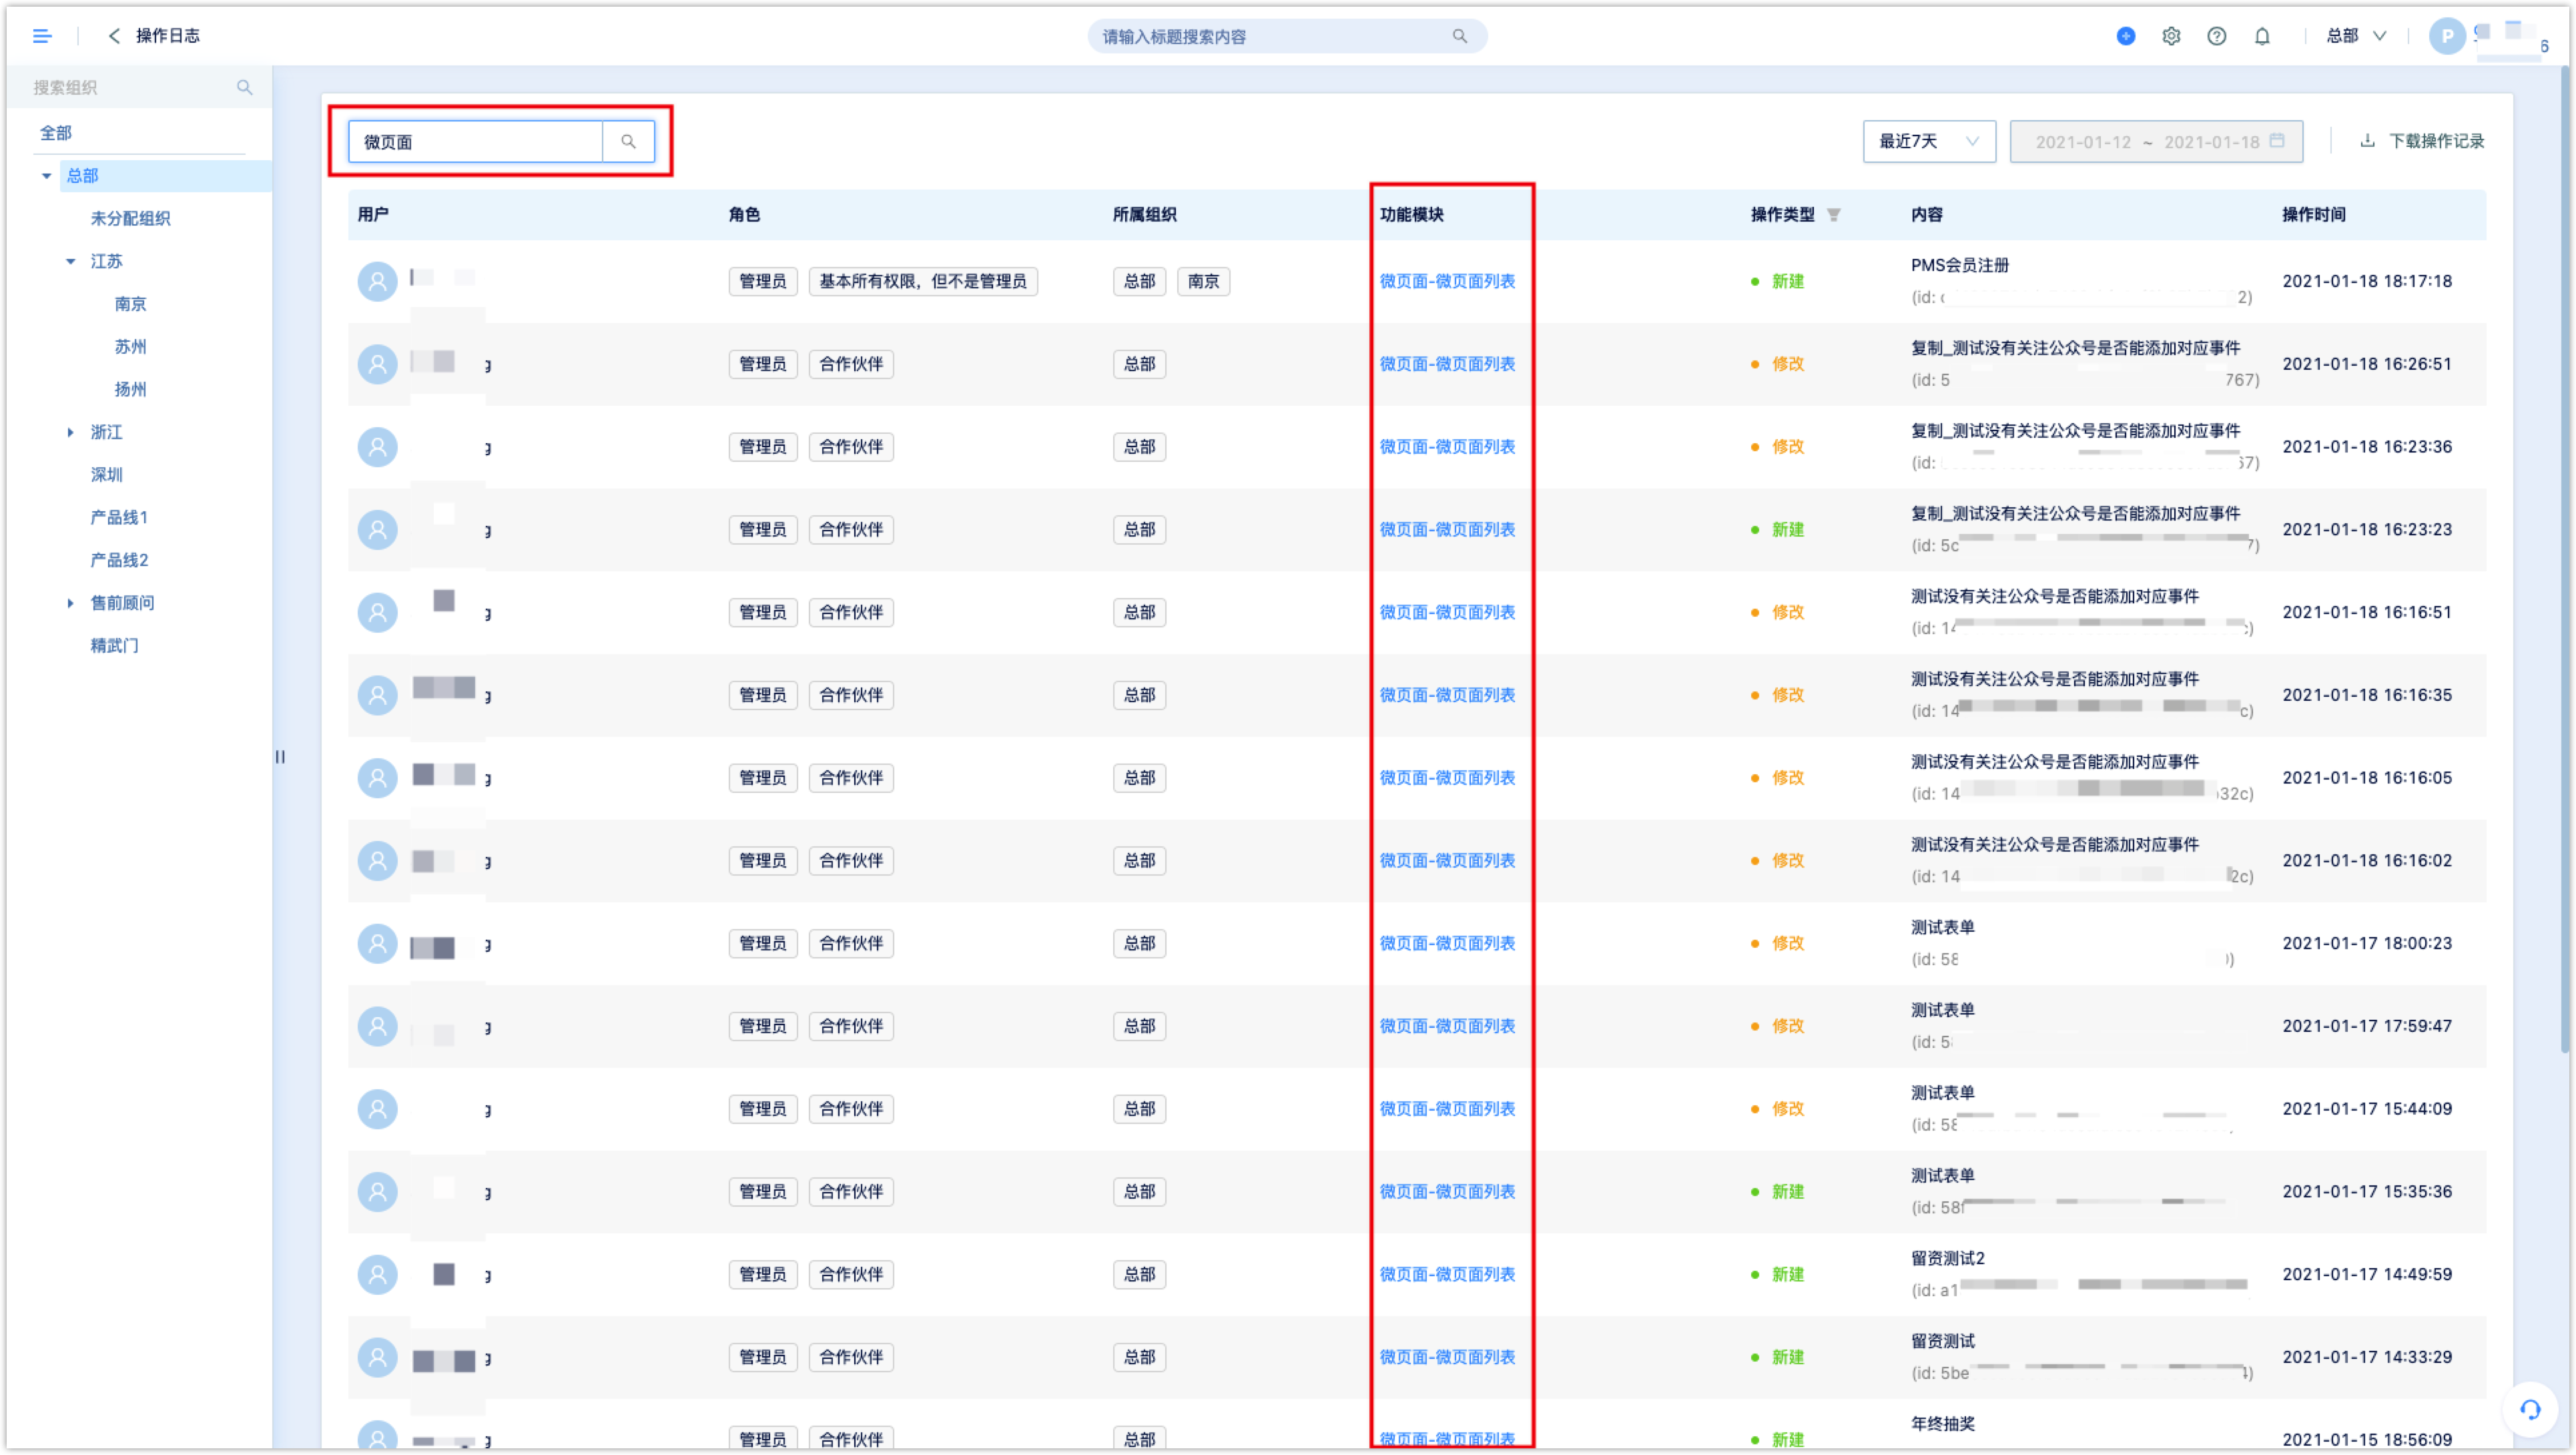
Task: Select 精武门 in the organization tree
Action: pos(114,645)
